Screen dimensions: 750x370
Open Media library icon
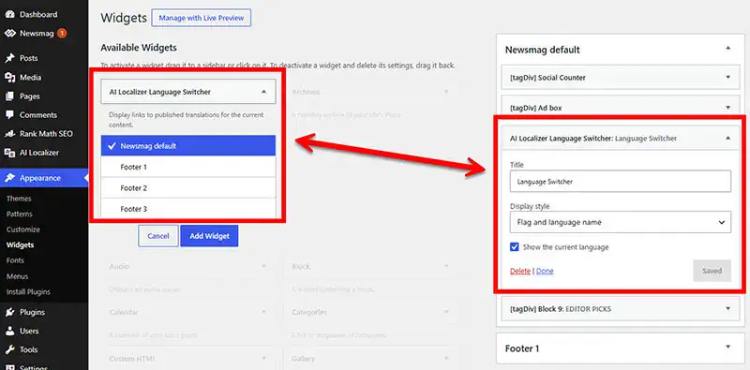pos(10,78)
